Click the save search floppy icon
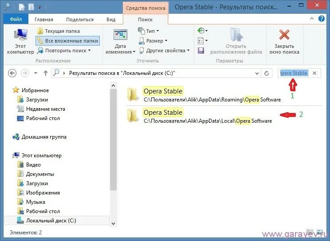Screen dimensions: 330x241 (x=201, y=51)
